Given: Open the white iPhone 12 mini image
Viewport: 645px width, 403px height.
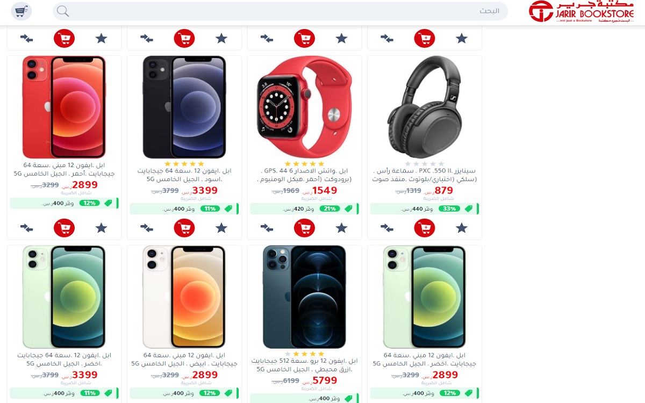Looking at the screenshot, I should point(184,297).
